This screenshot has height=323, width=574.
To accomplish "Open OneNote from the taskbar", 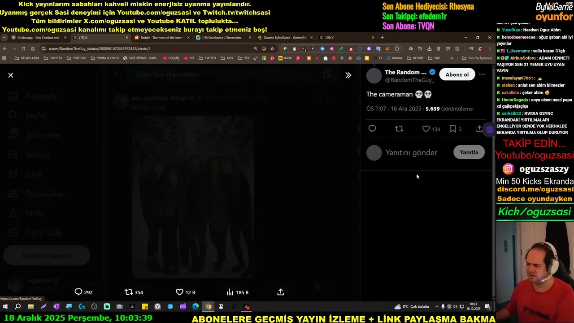I will [x=56, y=307].
